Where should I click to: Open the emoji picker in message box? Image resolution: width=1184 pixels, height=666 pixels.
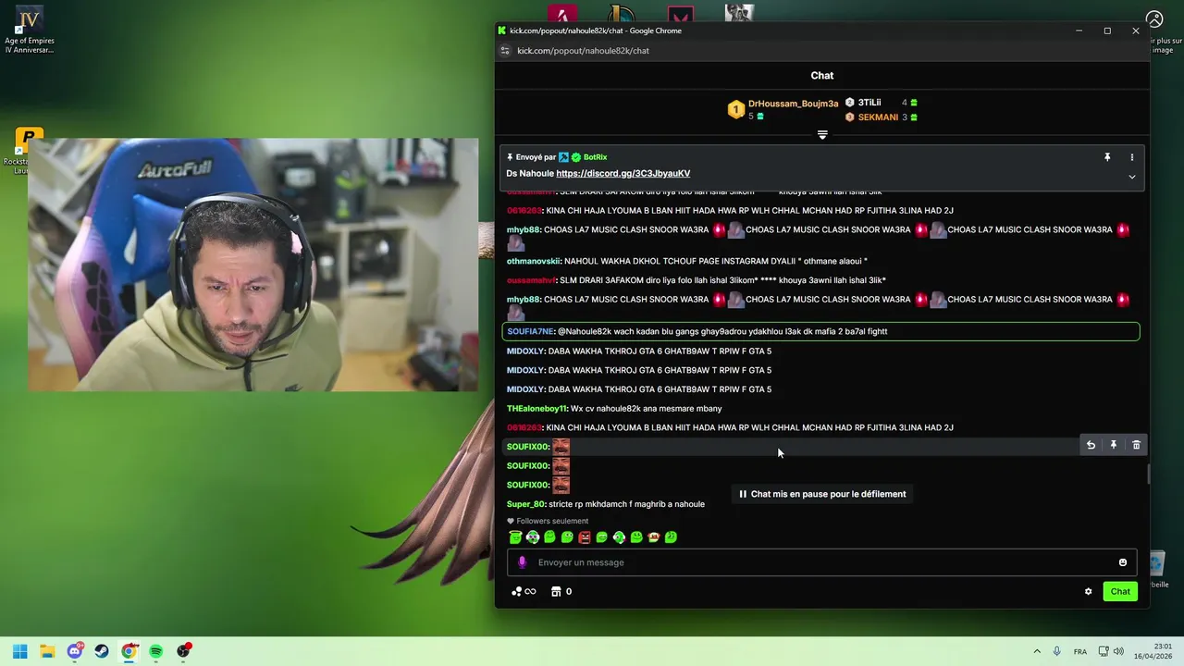coord(1123,562)
